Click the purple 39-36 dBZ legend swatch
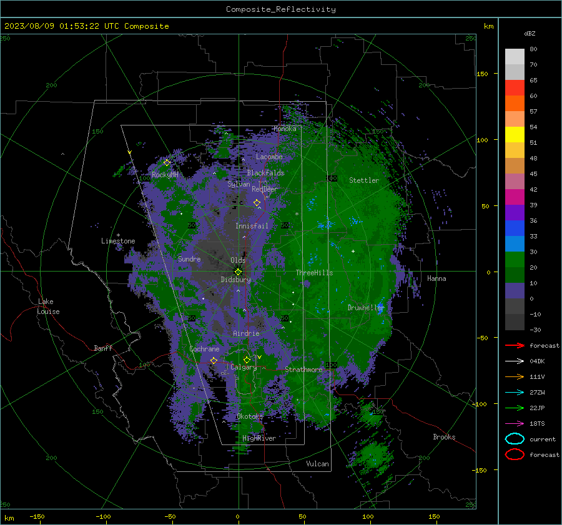Image resolution: width=562 pixels, height=525 pixels. pyautogui.click(x=515, y=212)
